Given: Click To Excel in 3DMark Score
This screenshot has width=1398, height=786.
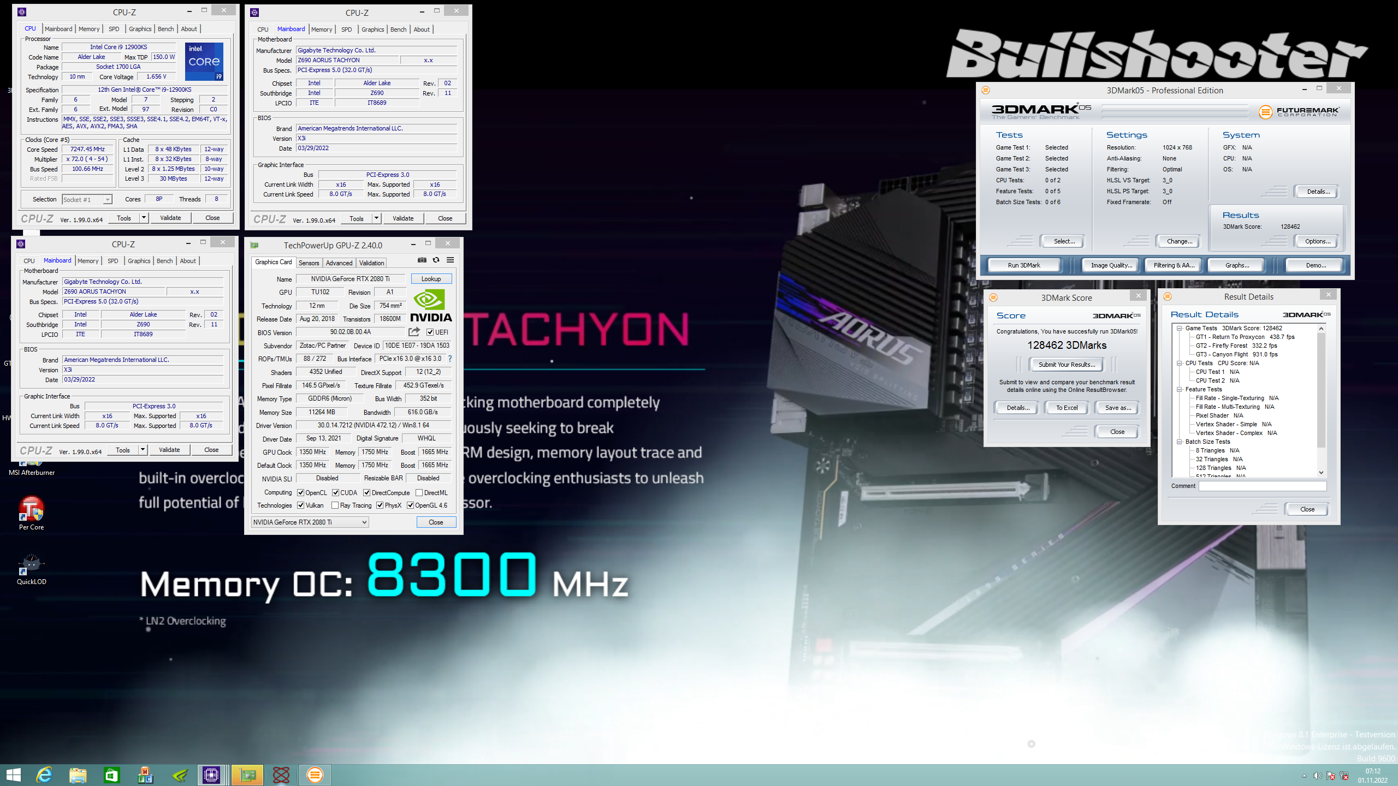Looking at the screenshot, I should point(1067,408).
